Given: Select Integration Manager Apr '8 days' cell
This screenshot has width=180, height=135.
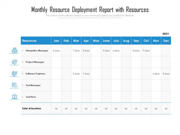Looking at the screenshot, I should [x=86, y=50].
